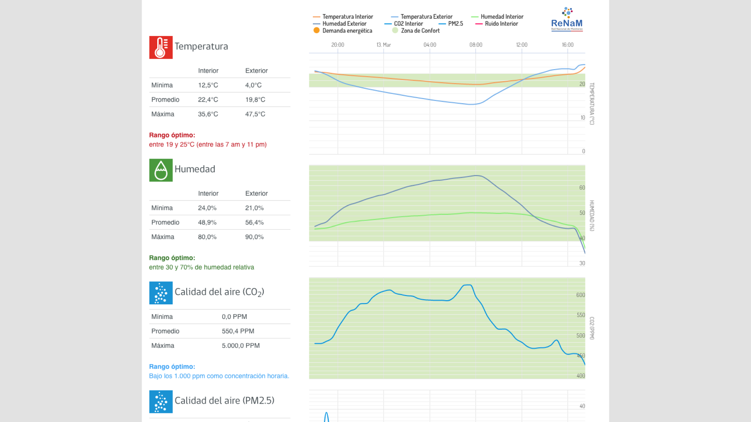Click the ReNaM logo
This screenshot has height=422, width=751.
point(567,19)
